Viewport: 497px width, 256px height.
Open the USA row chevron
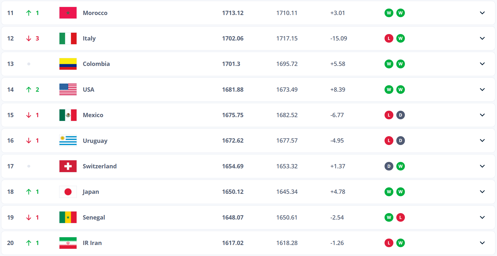click(x=482, y=90)
